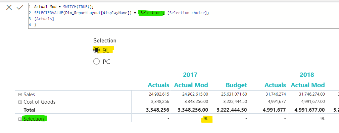Commit the formula with checkmark icon
The height and width of the screenshot is (133, 339).
[x=20, y=8]
